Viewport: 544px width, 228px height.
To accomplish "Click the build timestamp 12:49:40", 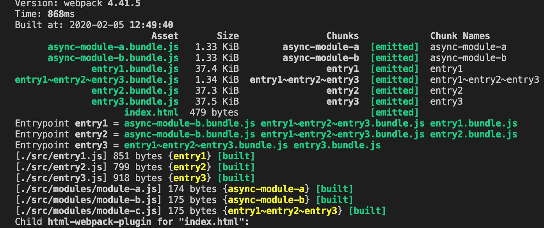I will point(151,25).
